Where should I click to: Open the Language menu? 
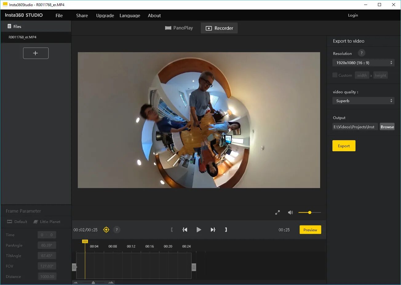coord(130,15)
